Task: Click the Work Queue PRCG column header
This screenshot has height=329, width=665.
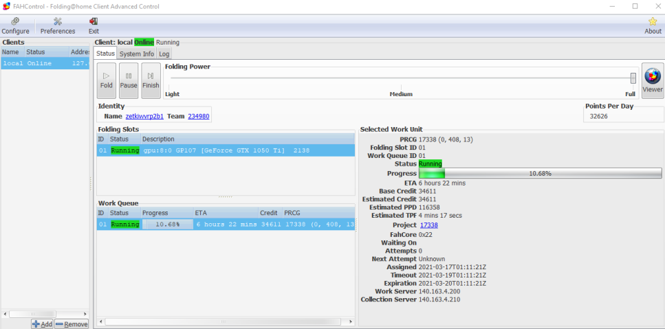Action: coord(318,212)
